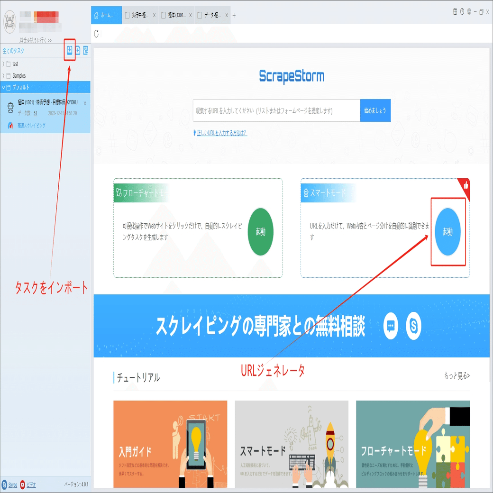The height and width of the screenshot is (493, 493).
Task: Expand the test folder
Action: [x=3, y=64]
